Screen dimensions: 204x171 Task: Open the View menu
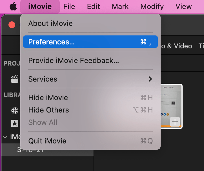183,6
